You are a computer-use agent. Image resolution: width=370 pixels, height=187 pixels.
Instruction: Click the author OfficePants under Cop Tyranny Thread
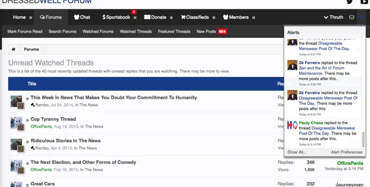[41, 126]
